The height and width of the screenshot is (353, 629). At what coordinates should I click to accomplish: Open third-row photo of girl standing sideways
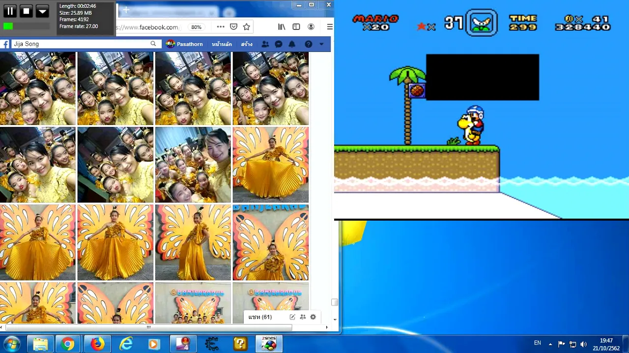pos(193,242)
